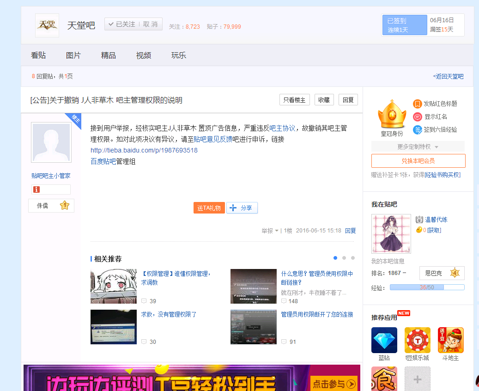Click the 已签到 sign-in button
Viewport: 479px width, 391px height.
click(x=405, y=25)
